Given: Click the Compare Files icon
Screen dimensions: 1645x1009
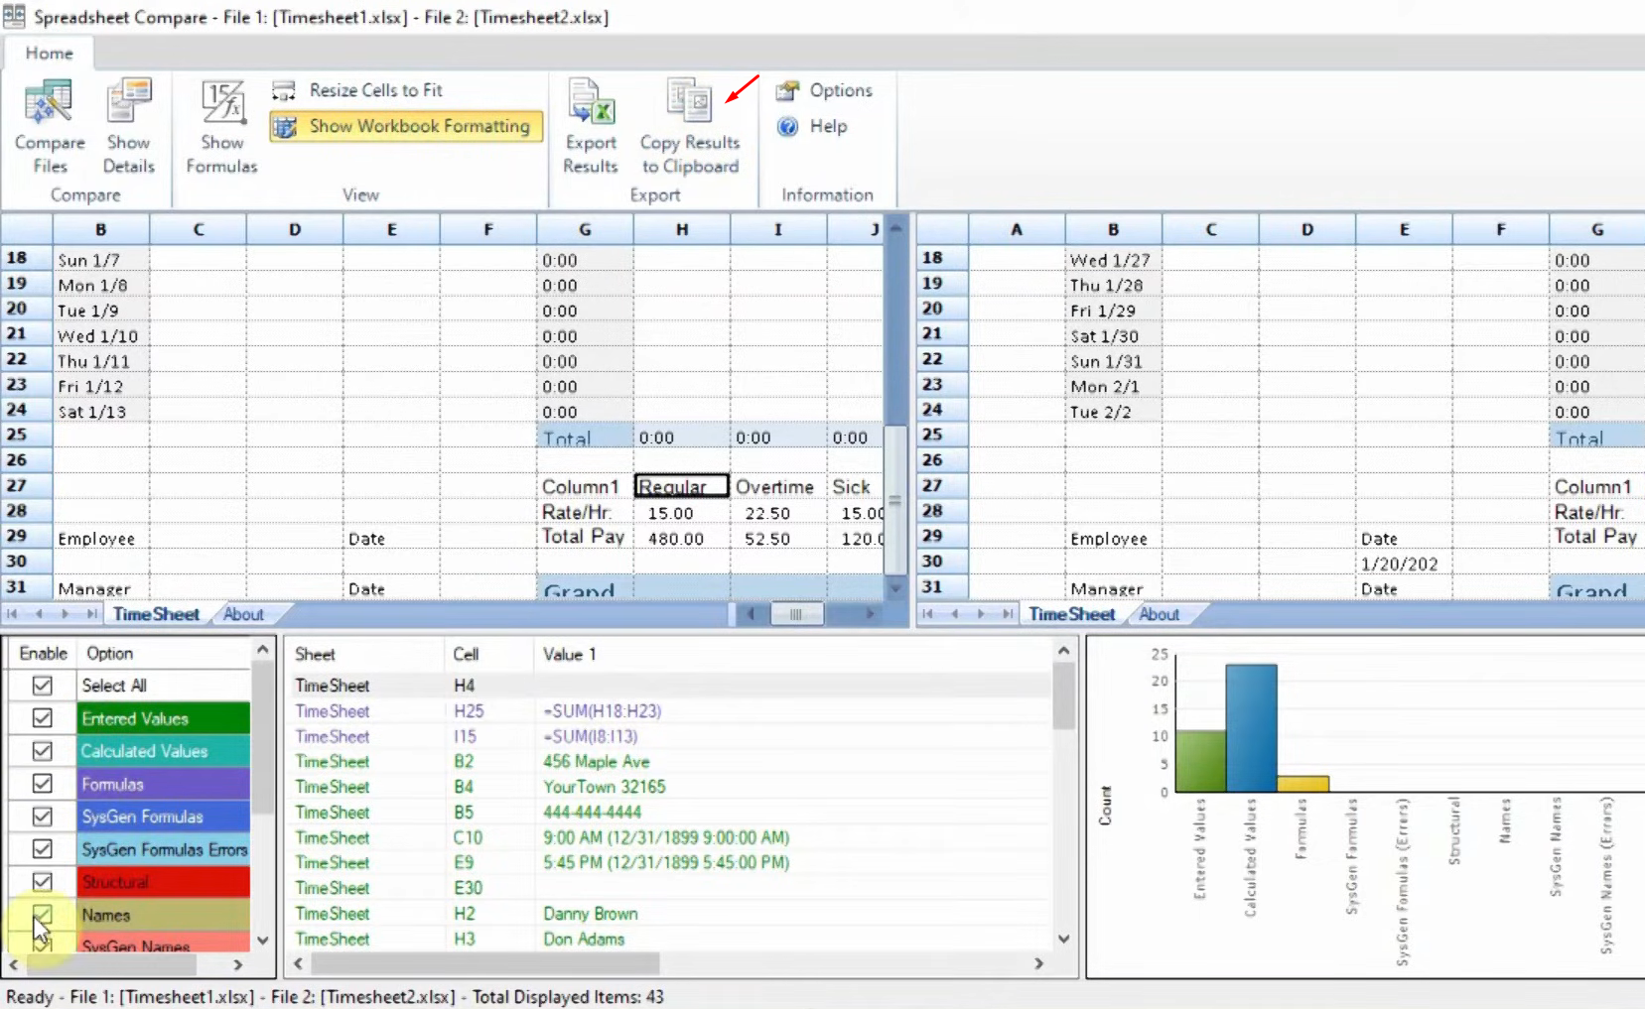Looking at the screenshot, I should coord(49,126).
